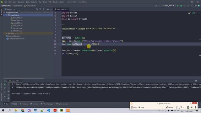Open the Search Everywhere magnifier in toolbar

pyautogui.click(x=192, y=6)
